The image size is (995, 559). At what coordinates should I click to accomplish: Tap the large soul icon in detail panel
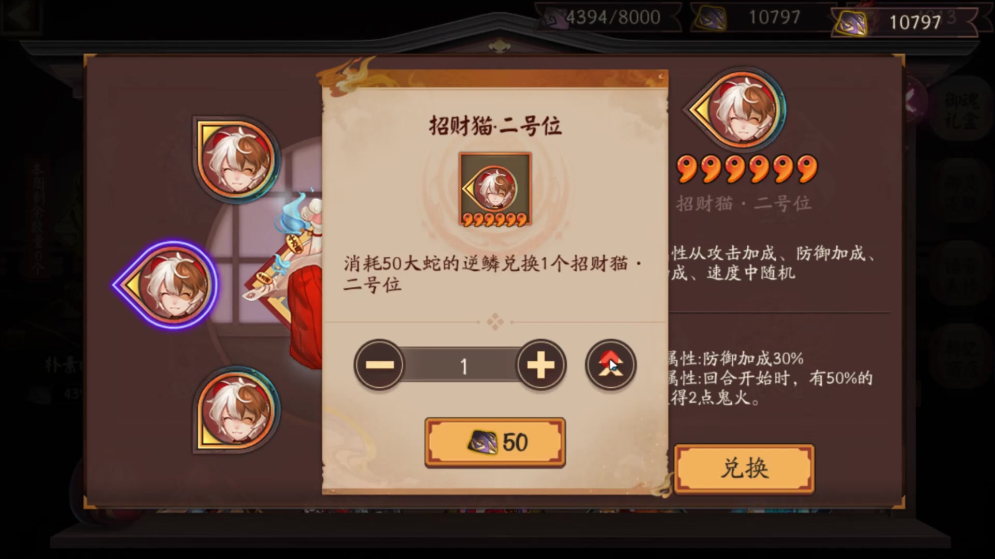pyautogui.click(x=738, y=110)
